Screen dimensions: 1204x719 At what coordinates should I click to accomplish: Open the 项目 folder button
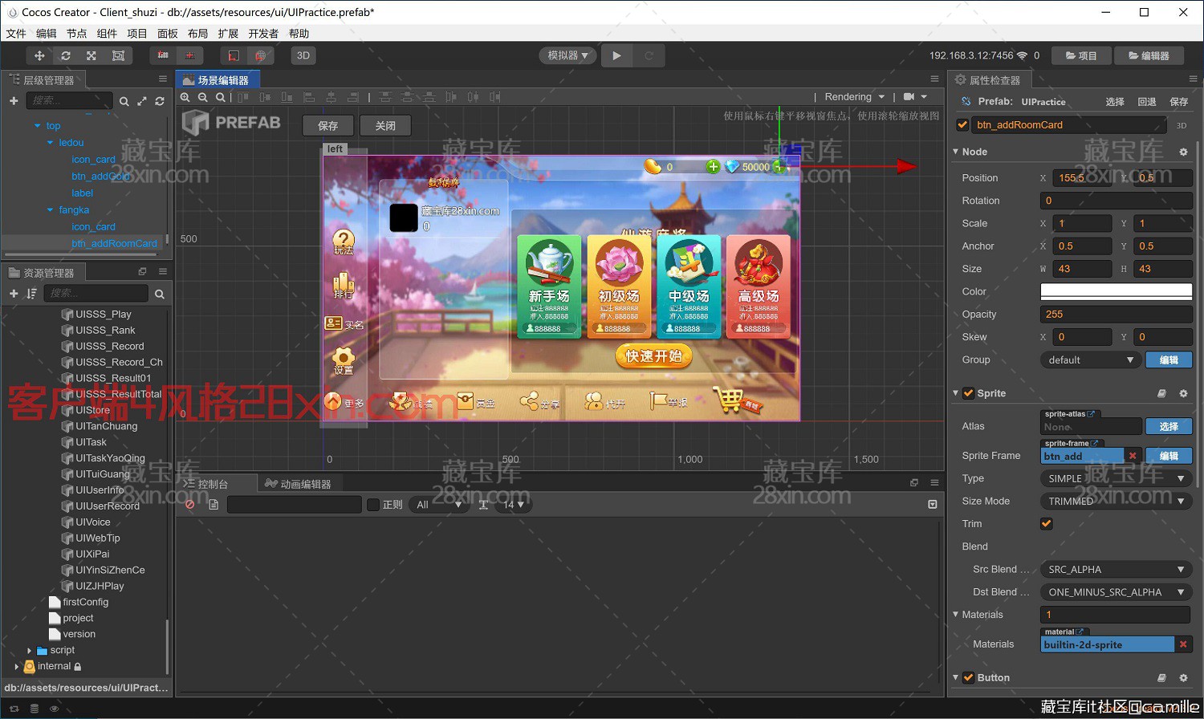coord(1081,55)
